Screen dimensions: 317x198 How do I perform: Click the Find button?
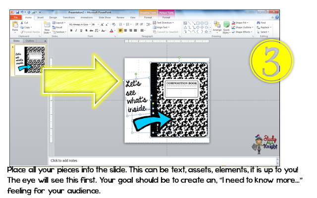(261, 23)
